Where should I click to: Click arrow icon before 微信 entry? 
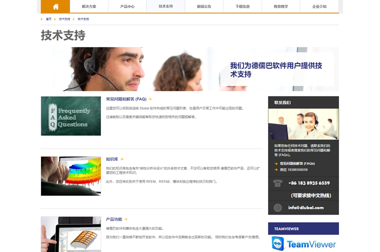(276, 170)
